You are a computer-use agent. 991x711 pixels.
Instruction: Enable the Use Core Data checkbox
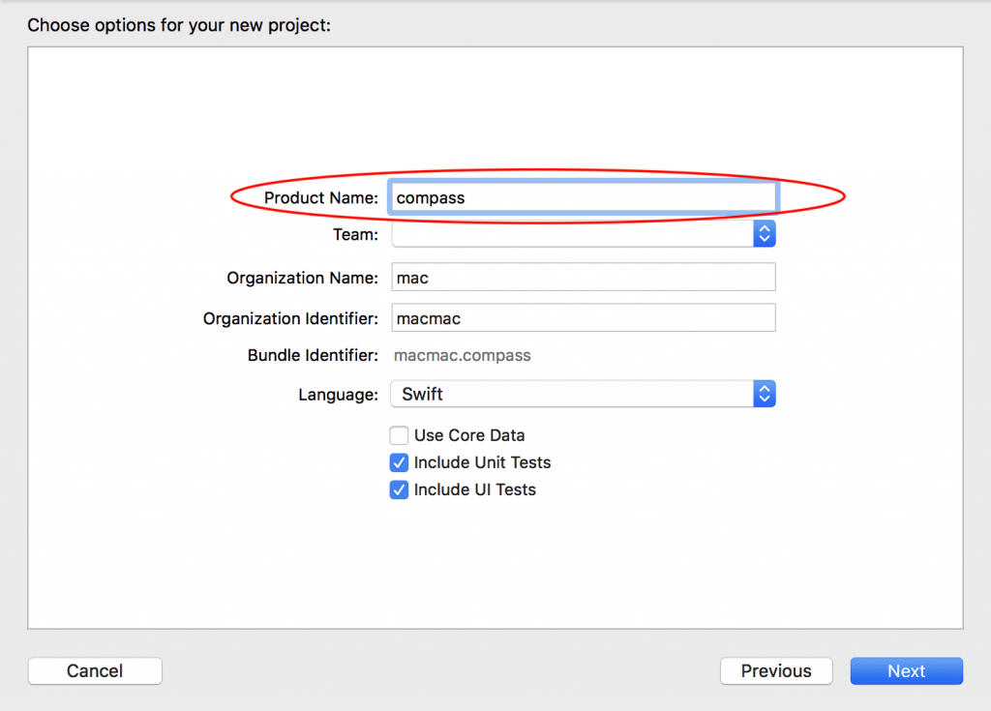[x=399, y=435]
